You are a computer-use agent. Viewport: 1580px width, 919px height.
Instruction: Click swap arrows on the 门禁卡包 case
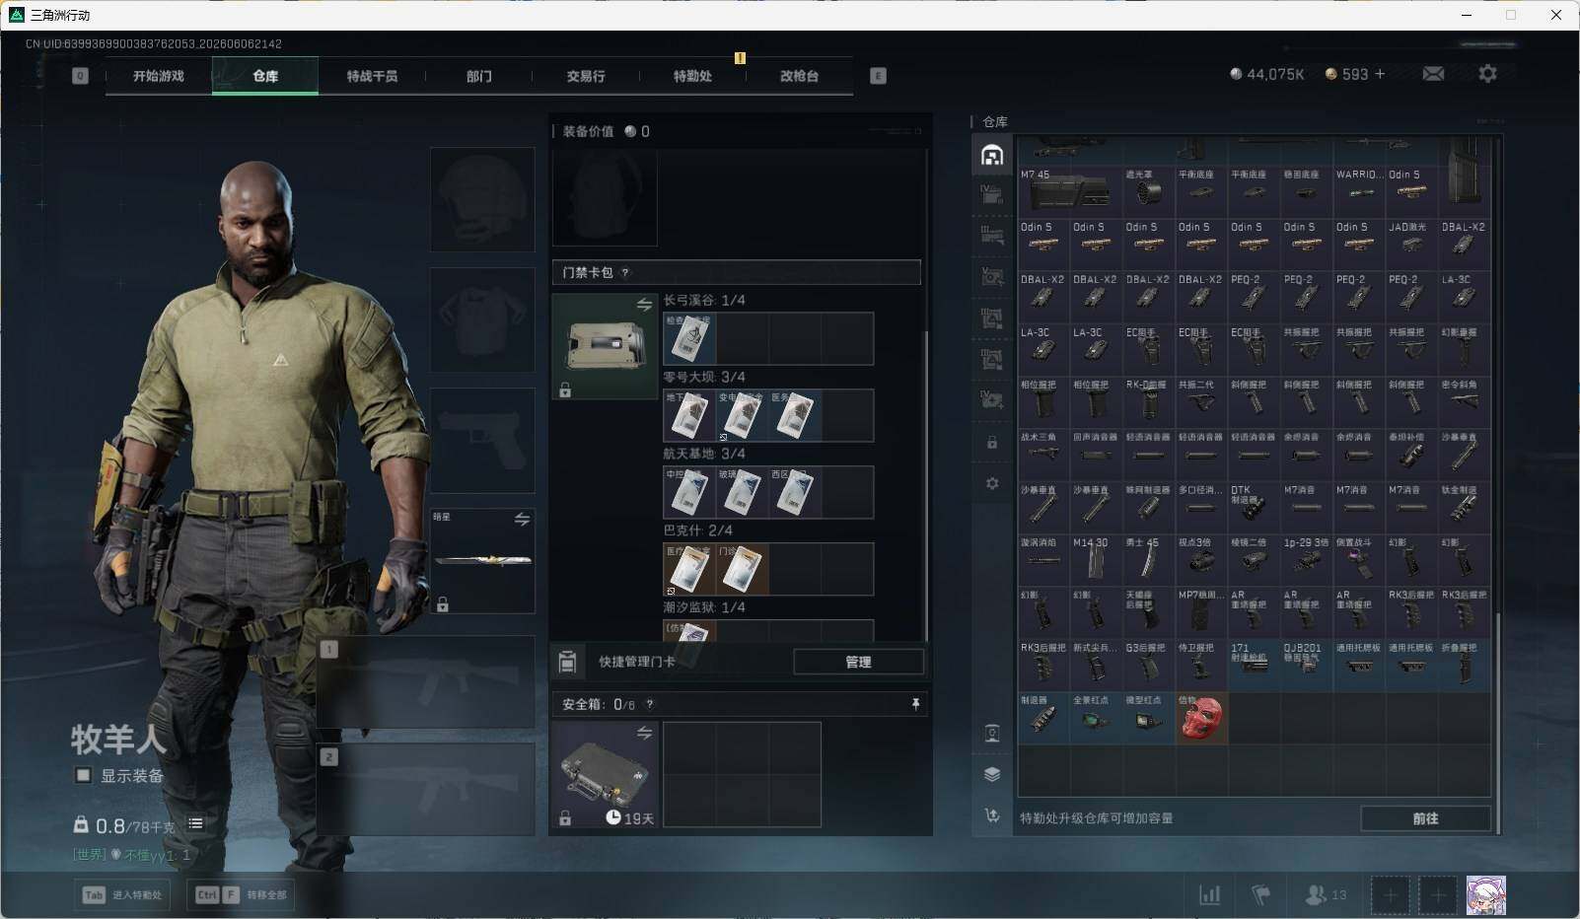[x=644, y=305]
